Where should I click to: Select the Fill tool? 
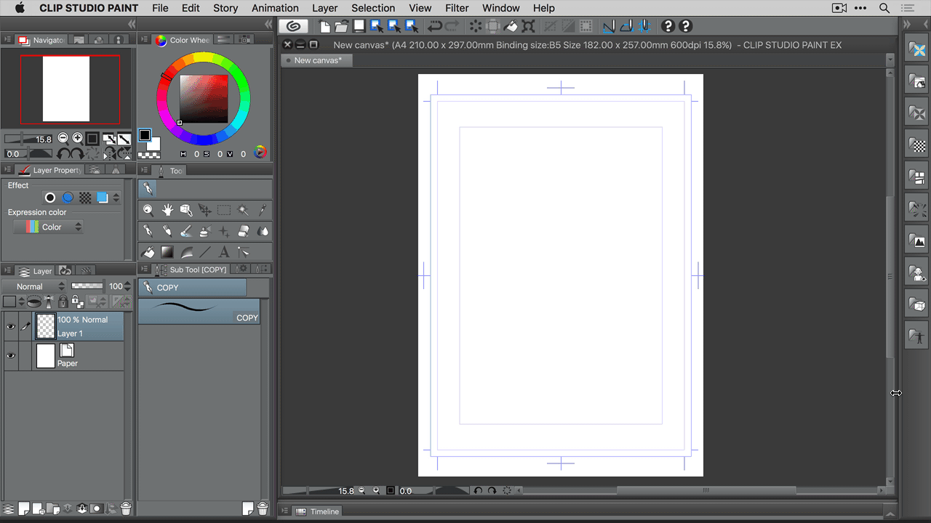(148, 251)
